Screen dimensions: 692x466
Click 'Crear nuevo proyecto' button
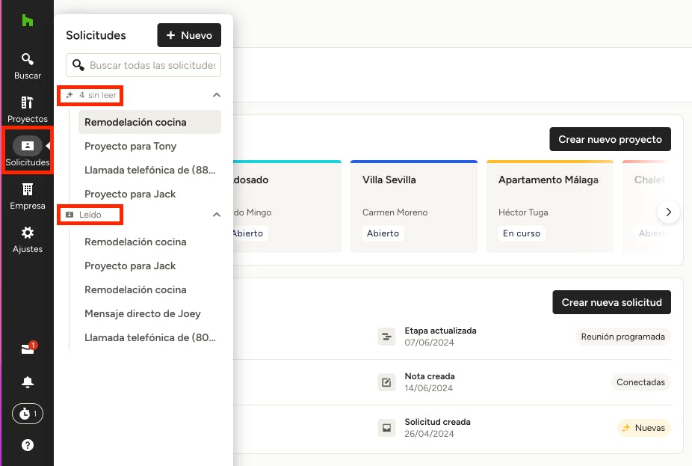pos(610,140)
